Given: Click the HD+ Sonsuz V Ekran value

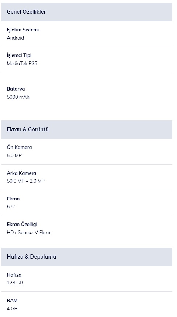Looking at the screenshot, I should click(x=29, y=233).
